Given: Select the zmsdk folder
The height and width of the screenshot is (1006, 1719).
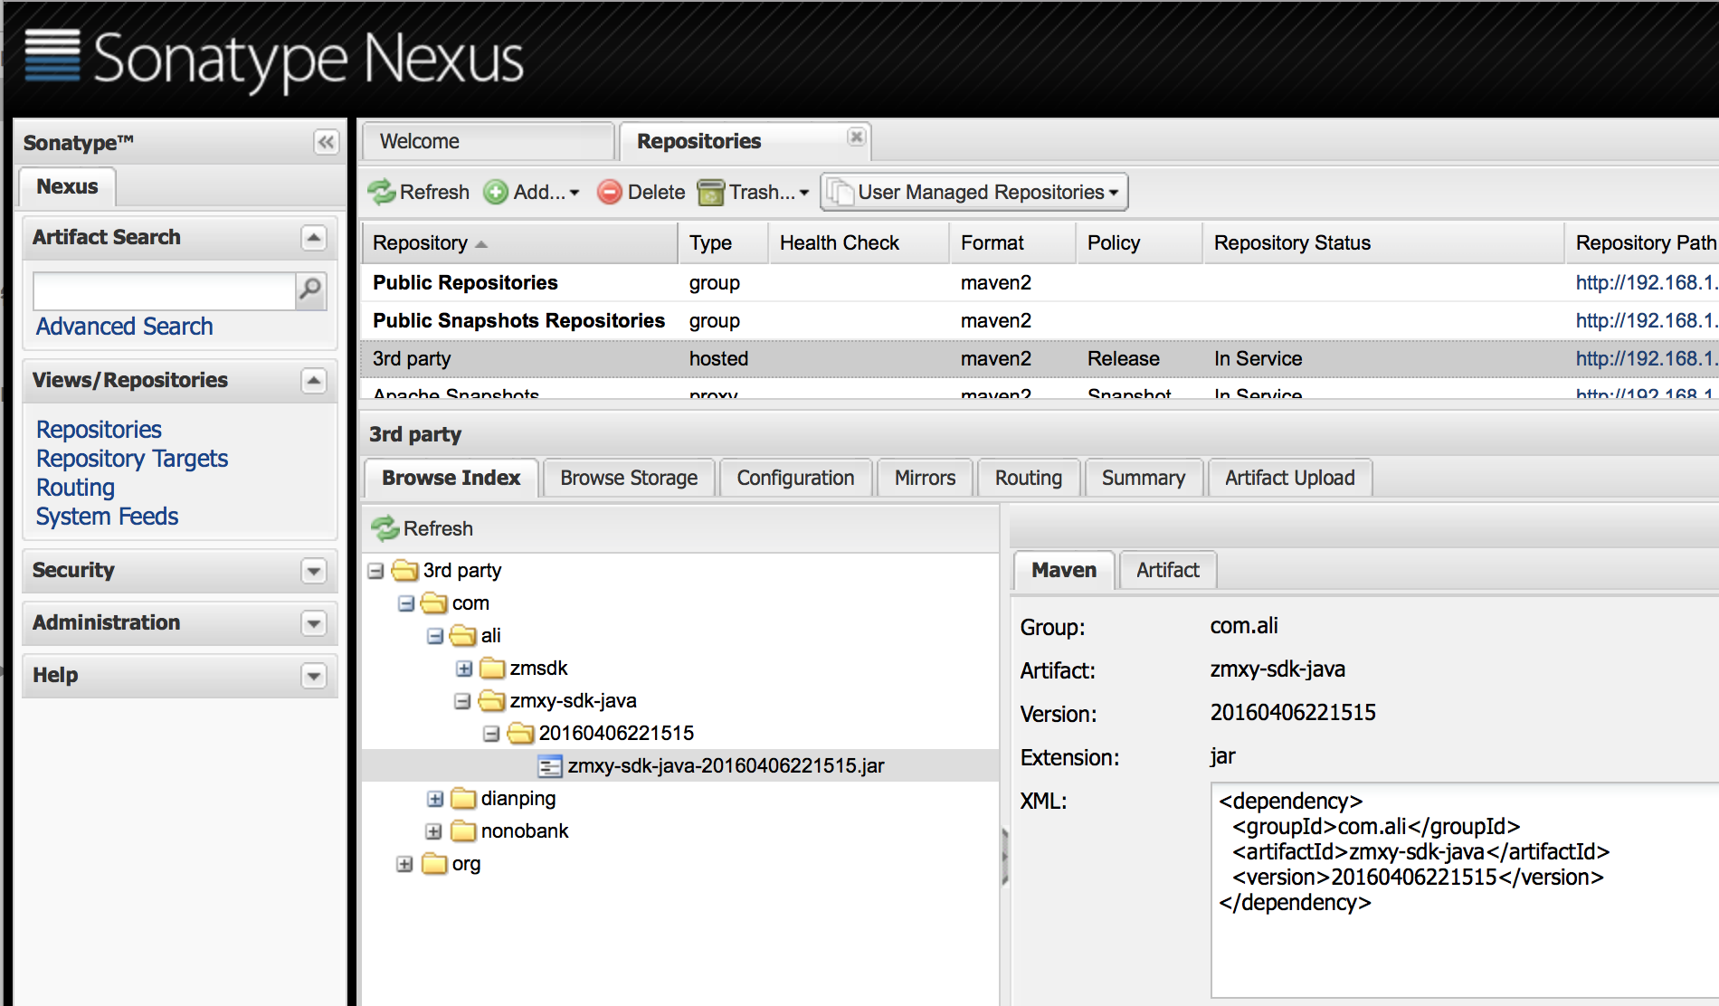Looking at the screenshot, I should (x=538, y=669).
